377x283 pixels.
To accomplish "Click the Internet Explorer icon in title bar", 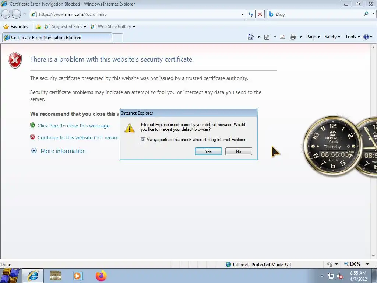I will pos(4,4).
